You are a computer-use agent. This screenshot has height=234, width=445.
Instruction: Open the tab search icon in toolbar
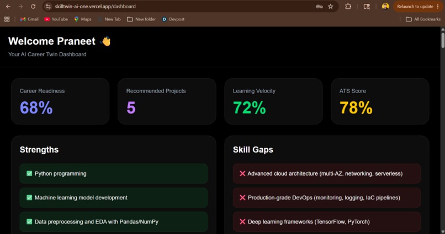(367, 7)
